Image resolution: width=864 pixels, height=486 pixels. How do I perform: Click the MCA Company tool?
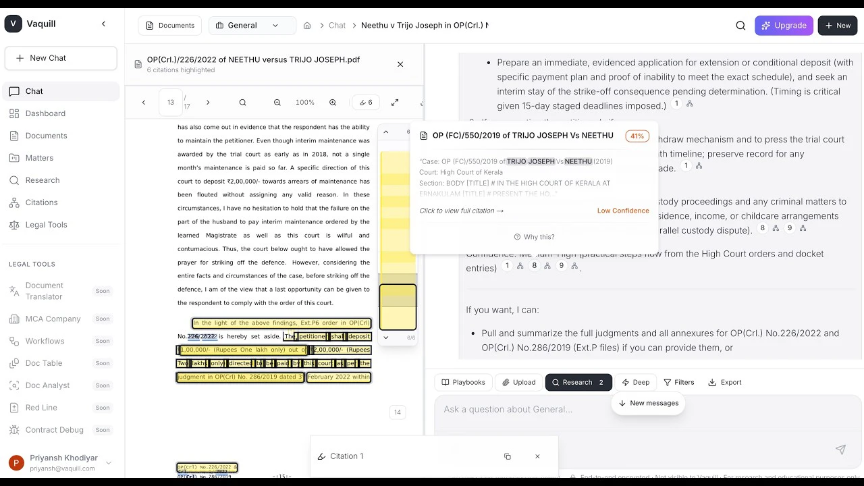61,319
